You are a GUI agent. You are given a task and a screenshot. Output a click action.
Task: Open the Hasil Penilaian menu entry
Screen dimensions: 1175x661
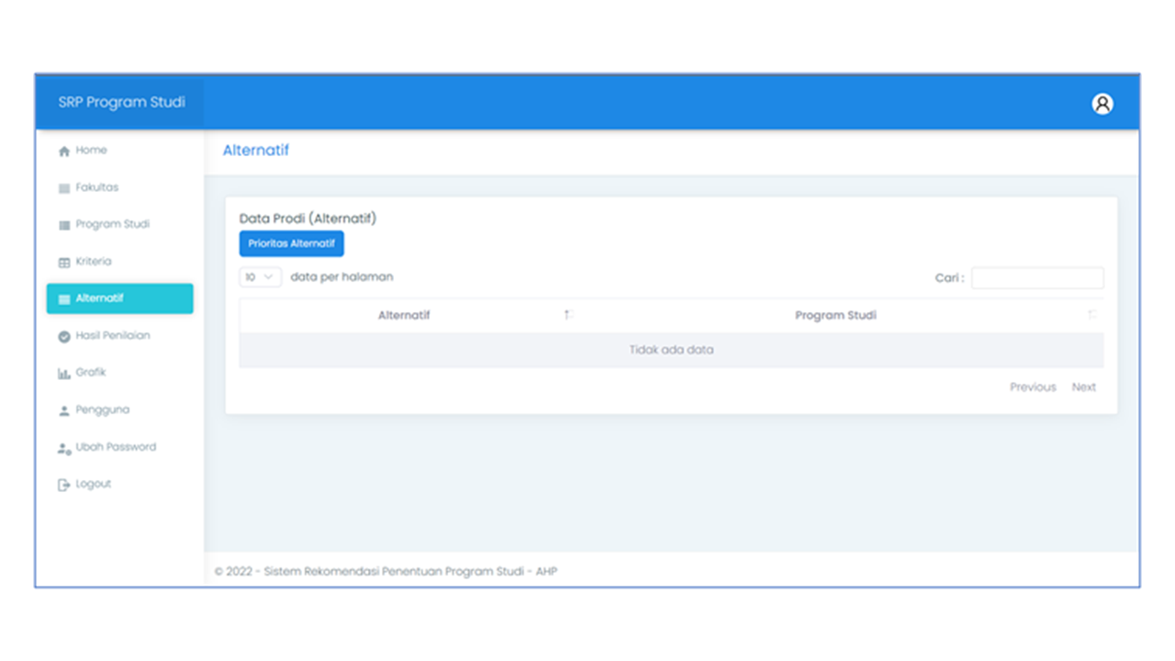pyautogui.click(x=112, y=336)
